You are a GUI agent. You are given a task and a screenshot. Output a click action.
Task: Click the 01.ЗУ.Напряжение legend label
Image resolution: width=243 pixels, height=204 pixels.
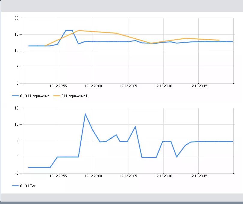[x=34, y=96]
